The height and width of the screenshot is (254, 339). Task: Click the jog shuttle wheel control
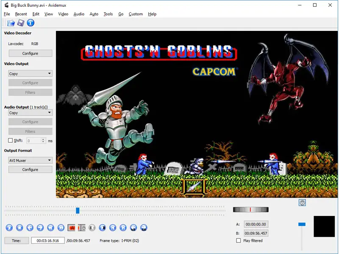(x=250, y=210)
